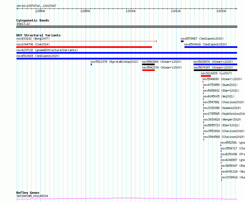Viewport: 245px width, 202px height.
Task: Click the nsv3111828 red variant bar
Action: (206, 76)
